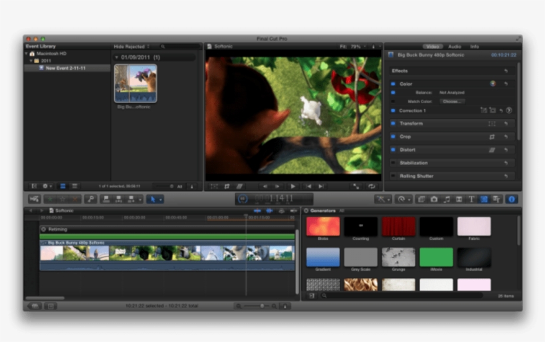The image size is (545, 342).
Task: Enable the Rolling Shutter checkbox
Action: click(x=393, y=176)
